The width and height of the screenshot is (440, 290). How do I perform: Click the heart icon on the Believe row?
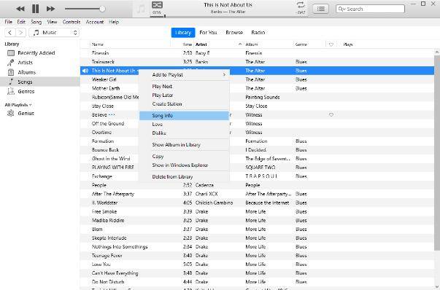[x=331, y=115]
